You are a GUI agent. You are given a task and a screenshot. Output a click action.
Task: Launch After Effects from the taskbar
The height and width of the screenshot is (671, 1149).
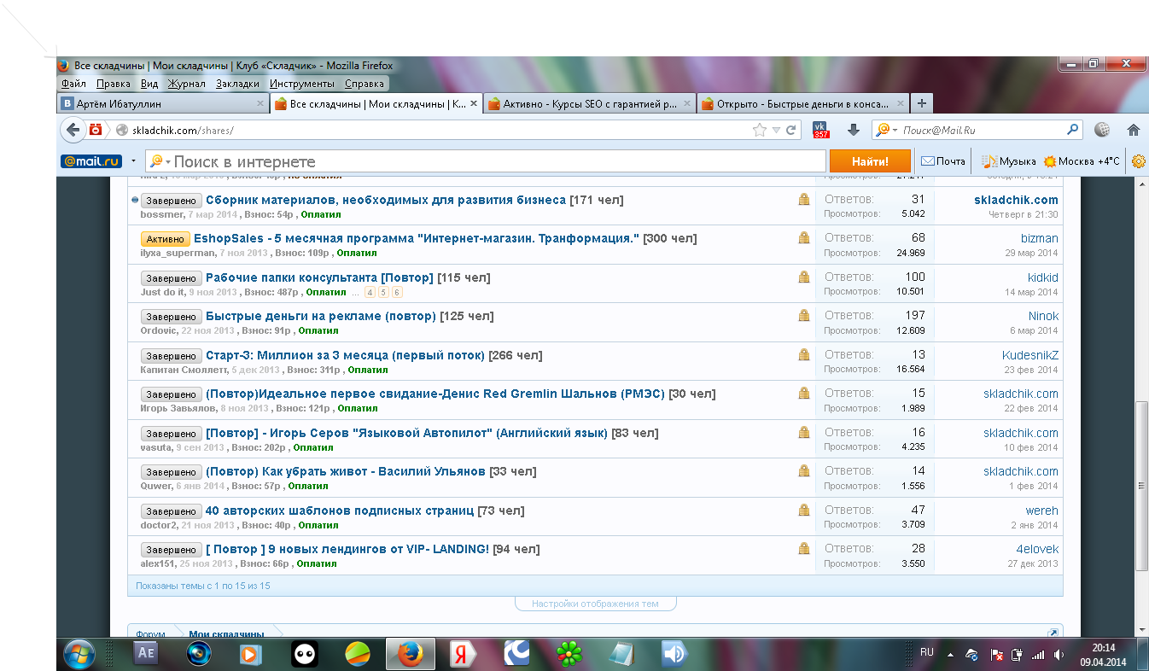(x=146, y=654)
